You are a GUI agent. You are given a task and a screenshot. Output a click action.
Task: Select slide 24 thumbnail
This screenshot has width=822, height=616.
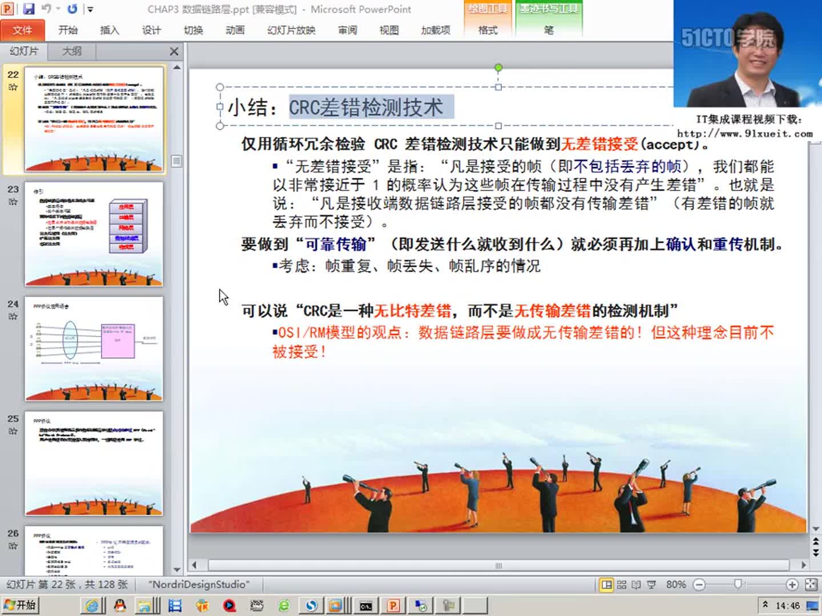click(x=94, y=348)
